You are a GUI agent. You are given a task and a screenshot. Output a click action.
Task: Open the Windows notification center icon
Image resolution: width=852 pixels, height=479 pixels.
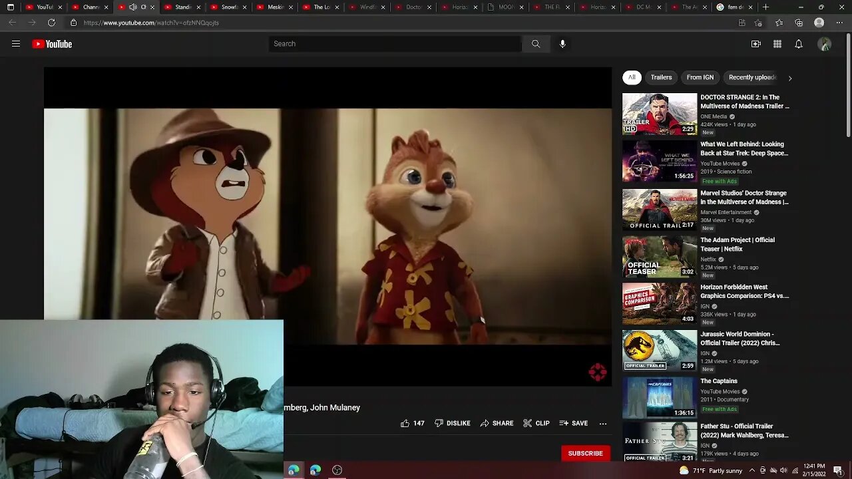838,470
